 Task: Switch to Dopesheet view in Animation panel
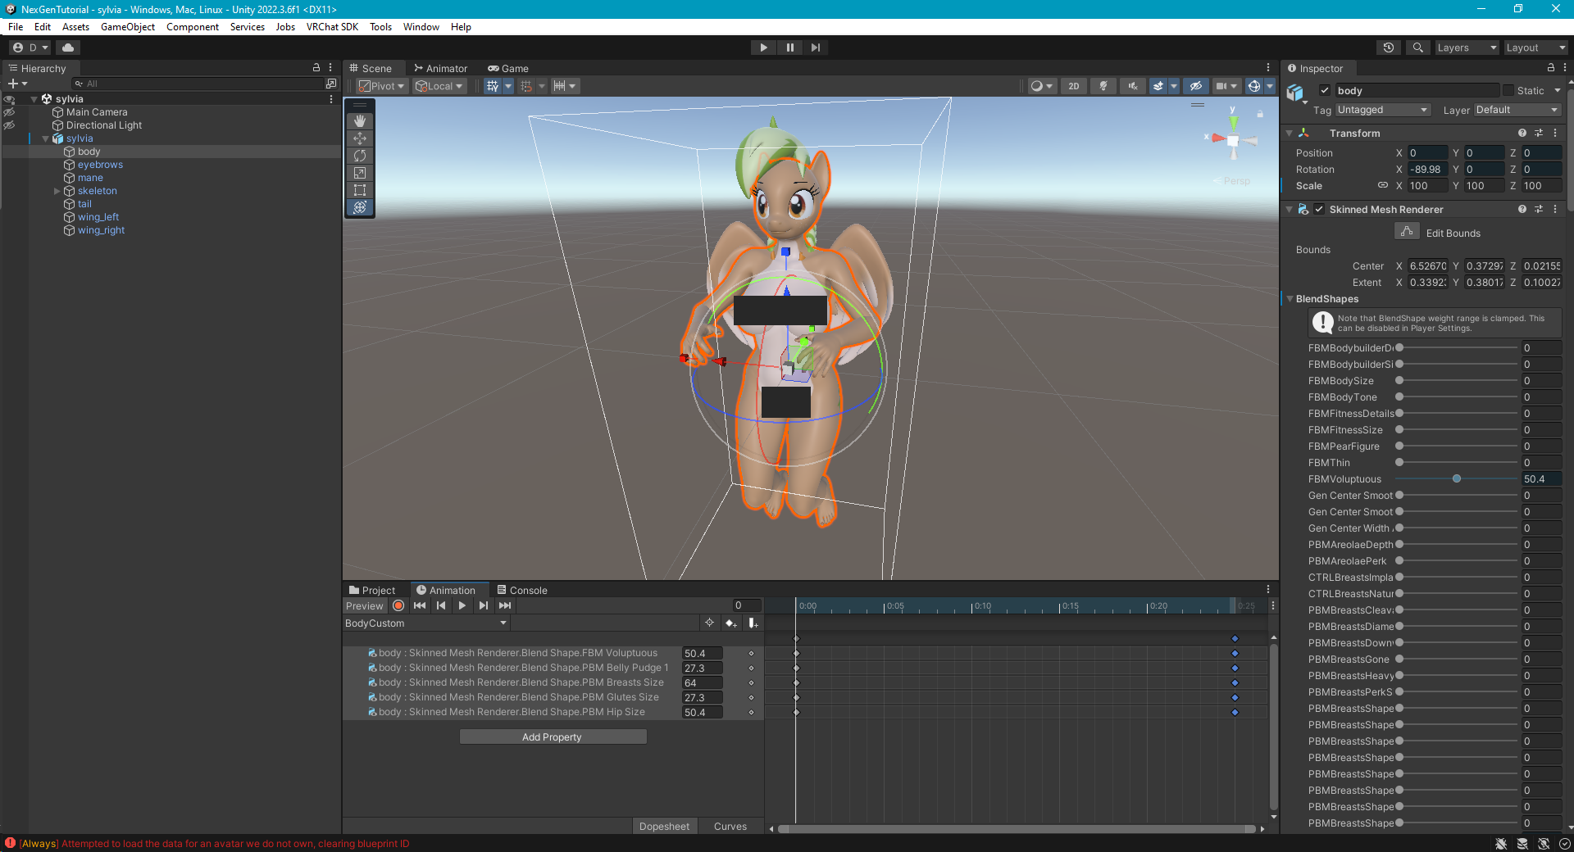click(664, 826)
